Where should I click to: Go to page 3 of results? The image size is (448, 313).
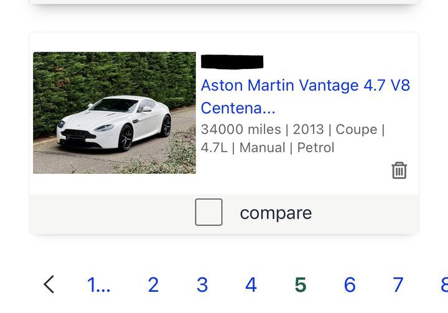(202, 284)
